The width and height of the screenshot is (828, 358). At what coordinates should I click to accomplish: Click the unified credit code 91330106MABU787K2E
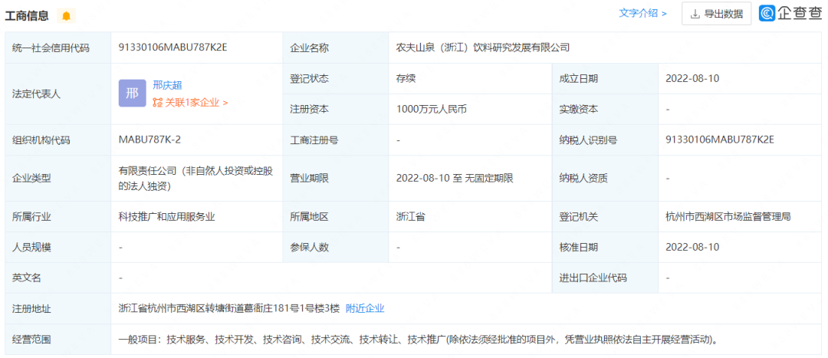[172, 48]
